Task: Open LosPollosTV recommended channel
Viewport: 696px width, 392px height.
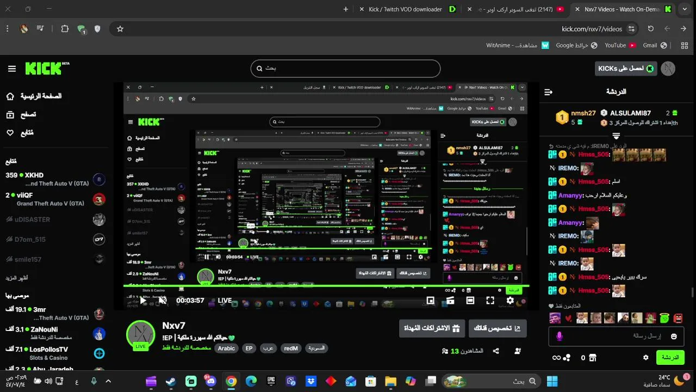Action: 54,353
